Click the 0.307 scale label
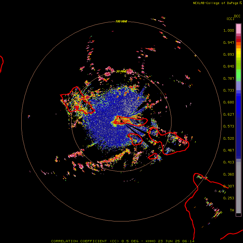This screenshot has height=243, width=243. (x=229, y=186)
